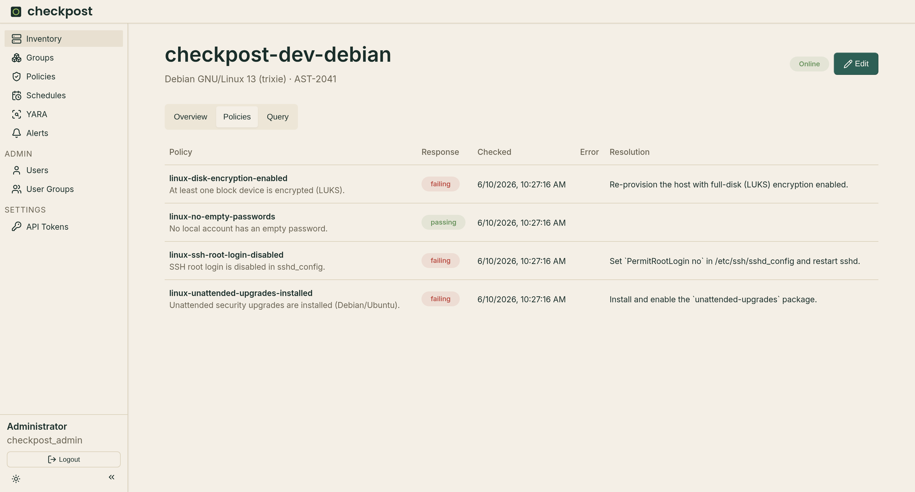
Task: Select the host Policies tab
Action: click(x=237, y=117)
